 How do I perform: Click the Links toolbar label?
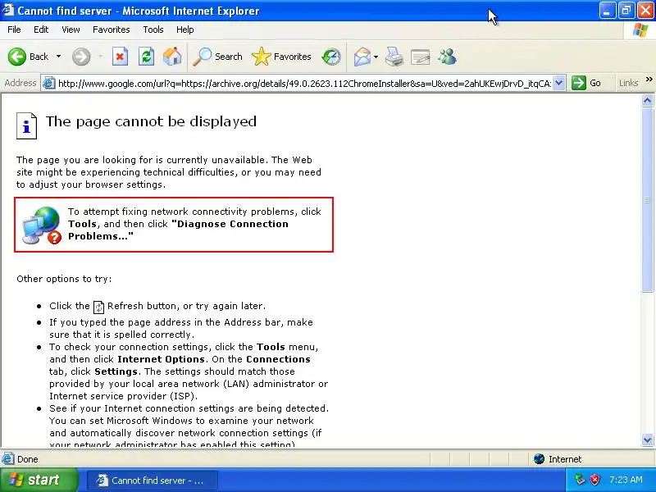coord(628,83)
